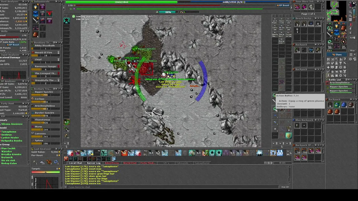358x201 pixels.
Task: Click the green health bar
Action: click(x=121, y=2)
